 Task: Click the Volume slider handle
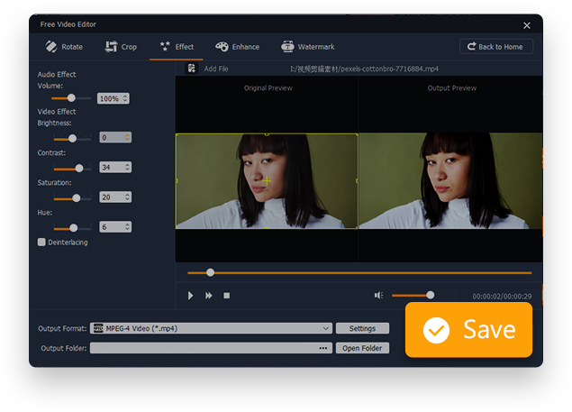click(71, 98)
